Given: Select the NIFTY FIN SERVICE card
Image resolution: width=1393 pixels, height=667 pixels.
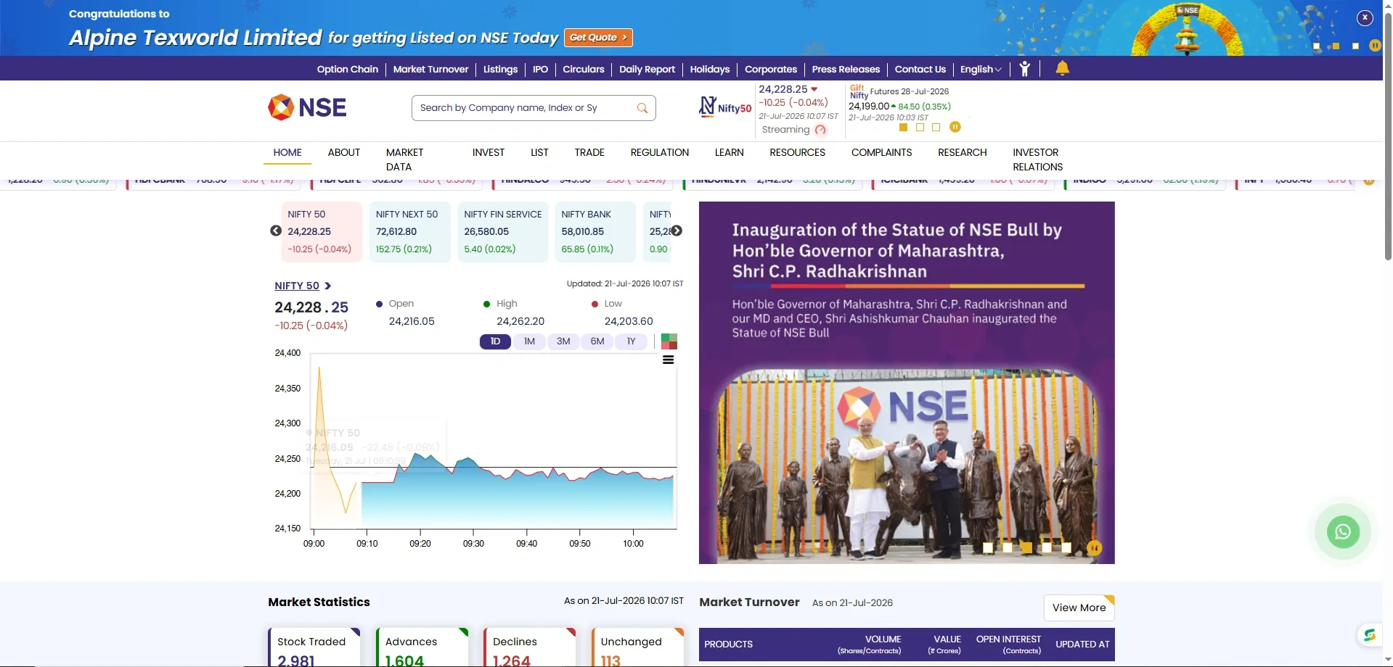Looking at the screenshot, I should click(x=502, y=231).
